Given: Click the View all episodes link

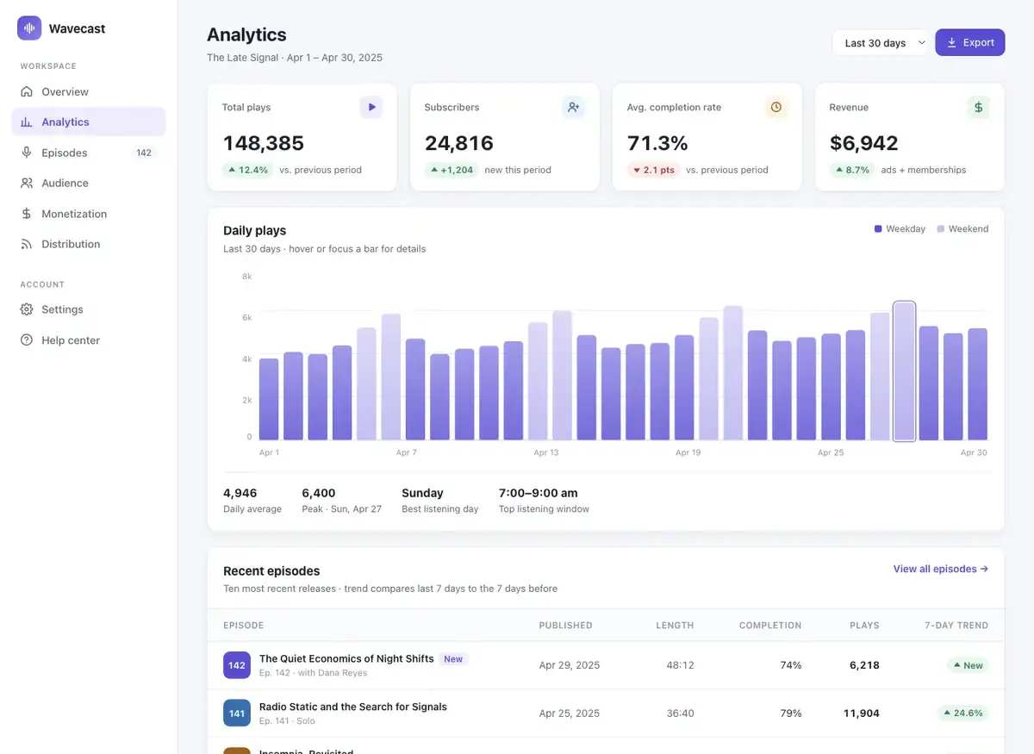Looking at the screenshot, I should click(x=941, y=569).
